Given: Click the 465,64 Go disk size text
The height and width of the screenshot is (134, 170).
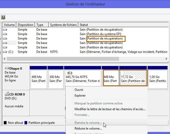Looking at the screenshot, I should [11, 76].
